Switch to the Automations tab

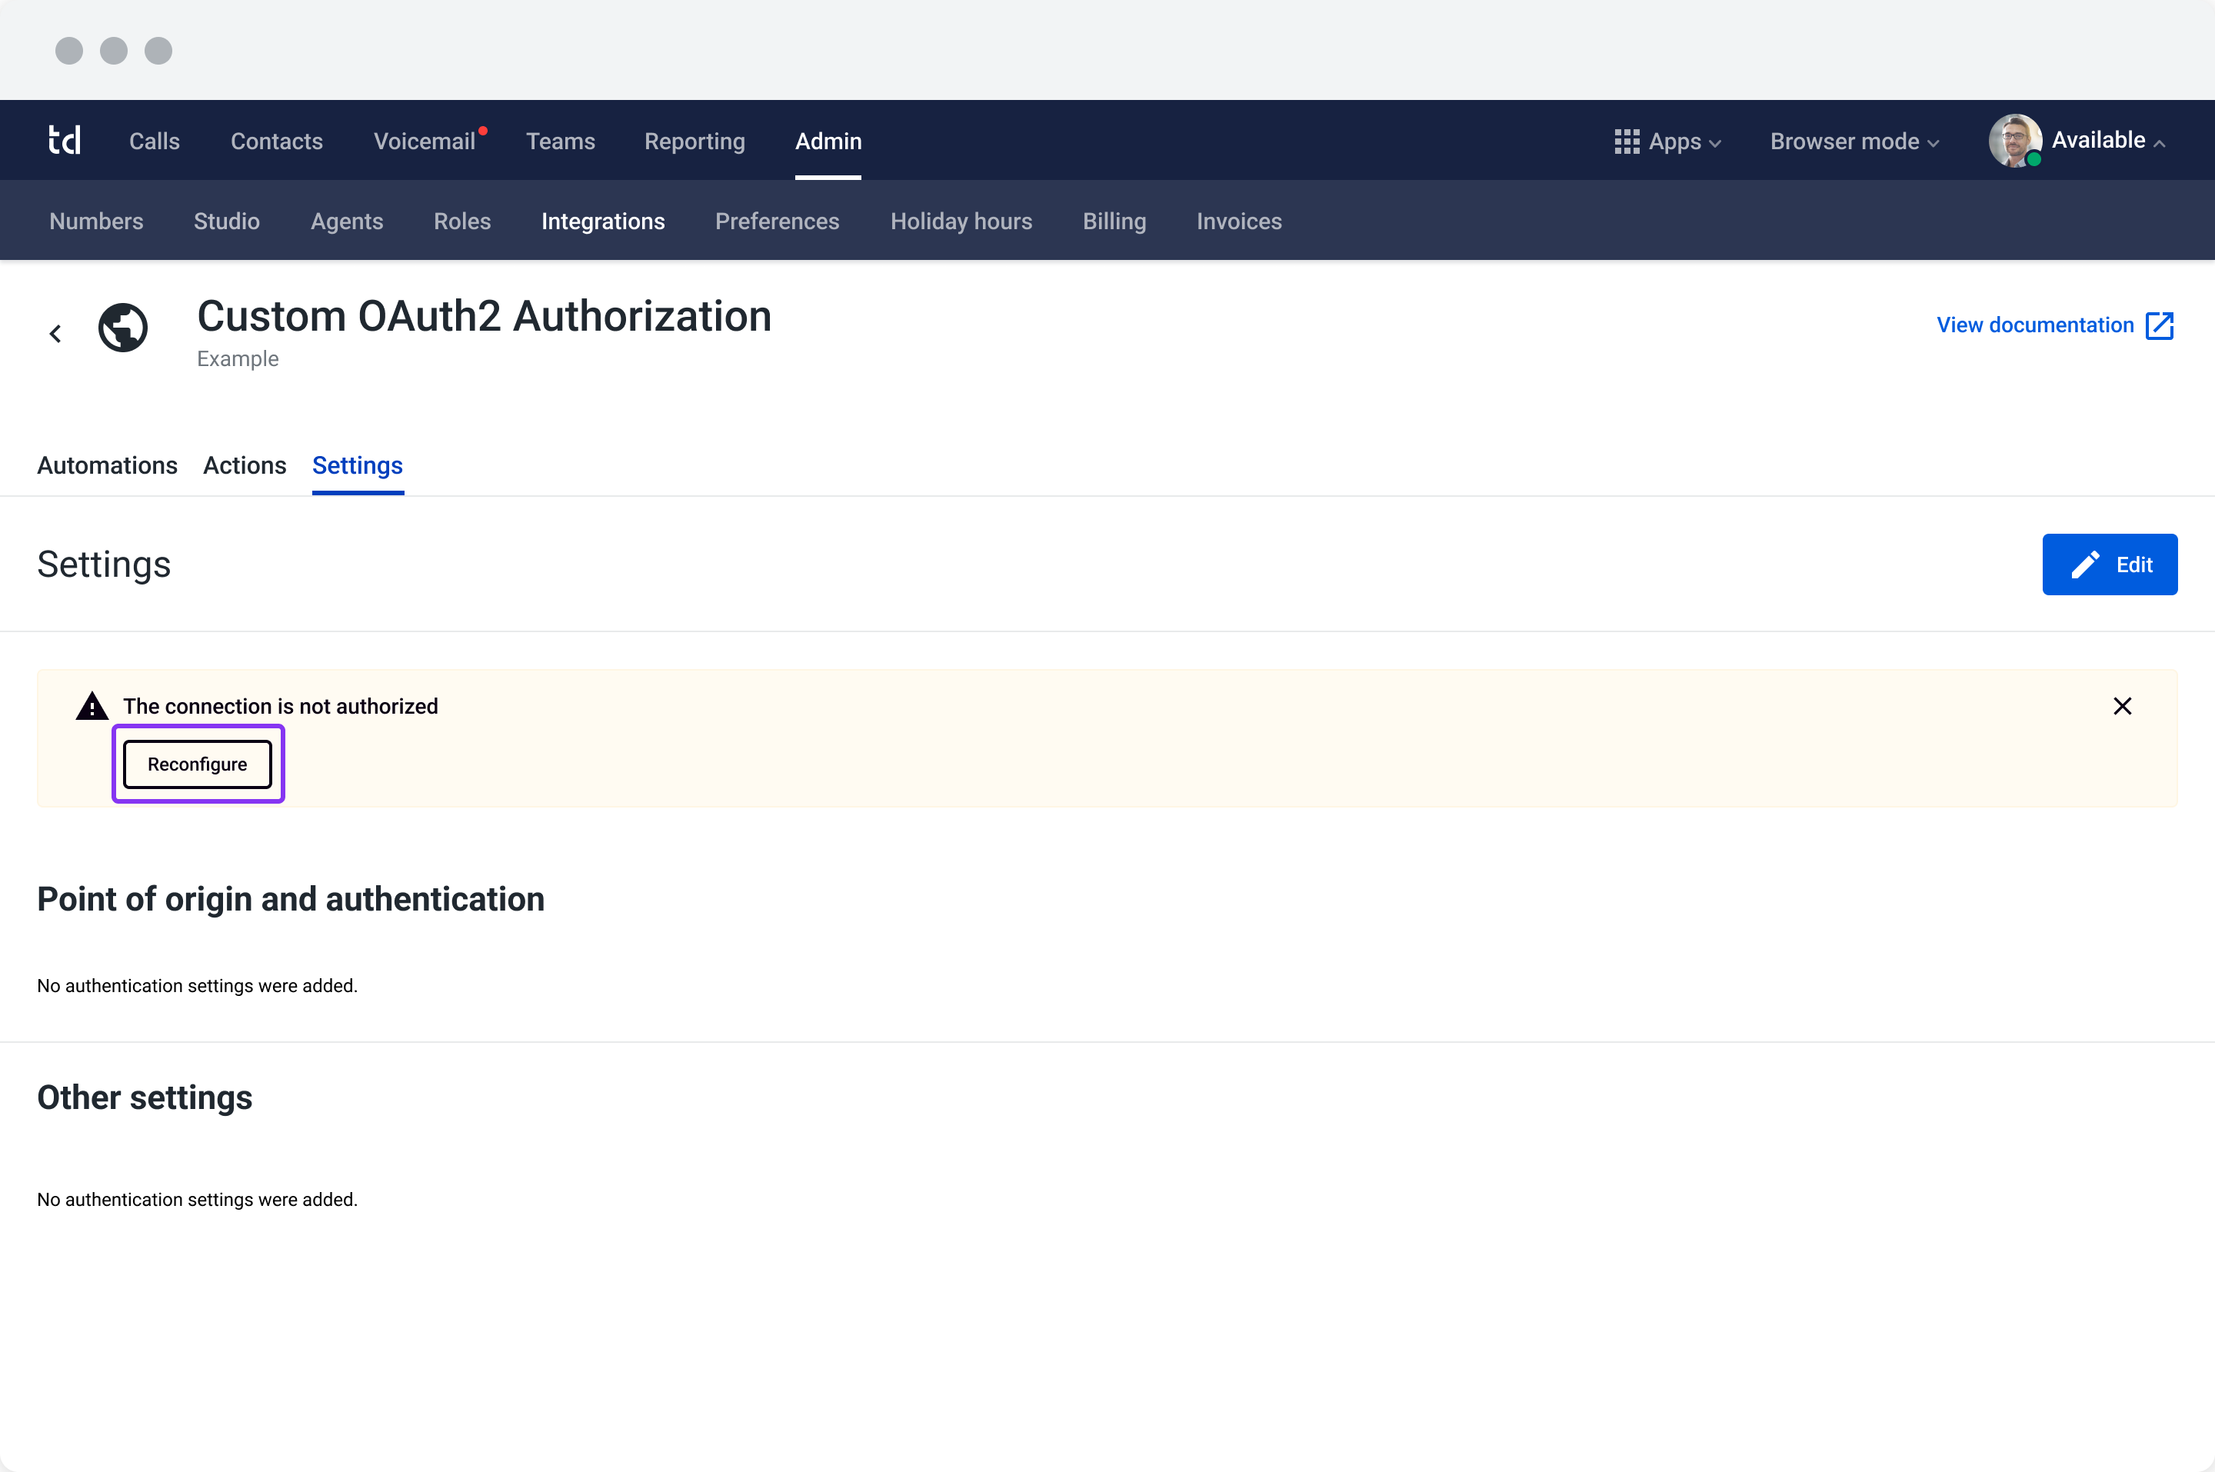(x=107, y=465)
